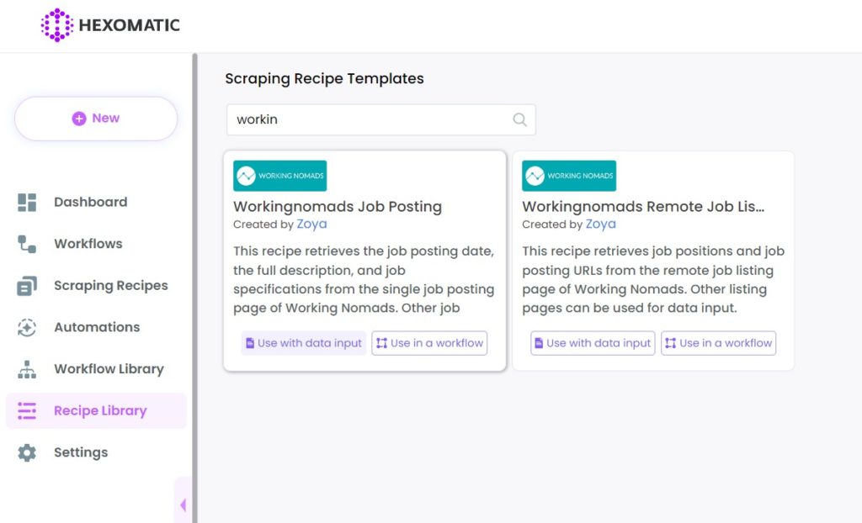The width and height of the screenshot is (862, 523).
Task: Open Zoya's profile on Job Posting card
Action: tap(311, 225)
